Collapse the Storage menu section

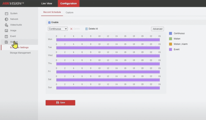(14, 42)
